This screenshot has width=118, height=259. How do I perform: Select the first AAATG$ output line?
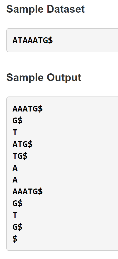[27, 109]
